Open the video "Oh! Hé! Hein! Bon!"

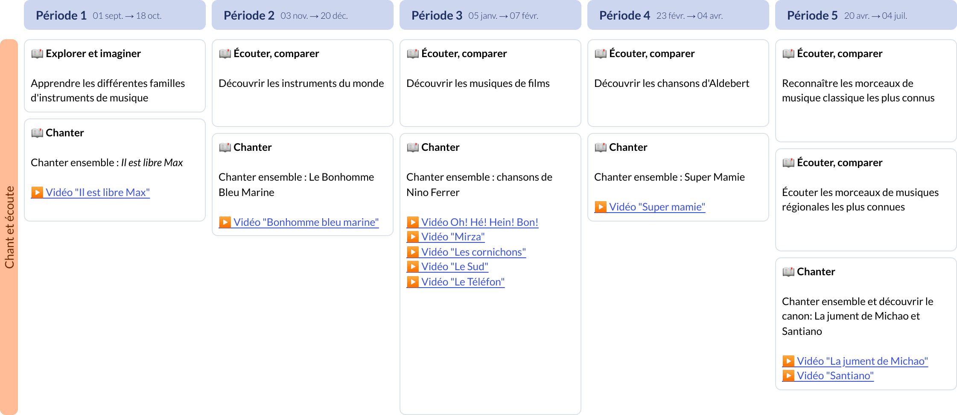(479, 222)
